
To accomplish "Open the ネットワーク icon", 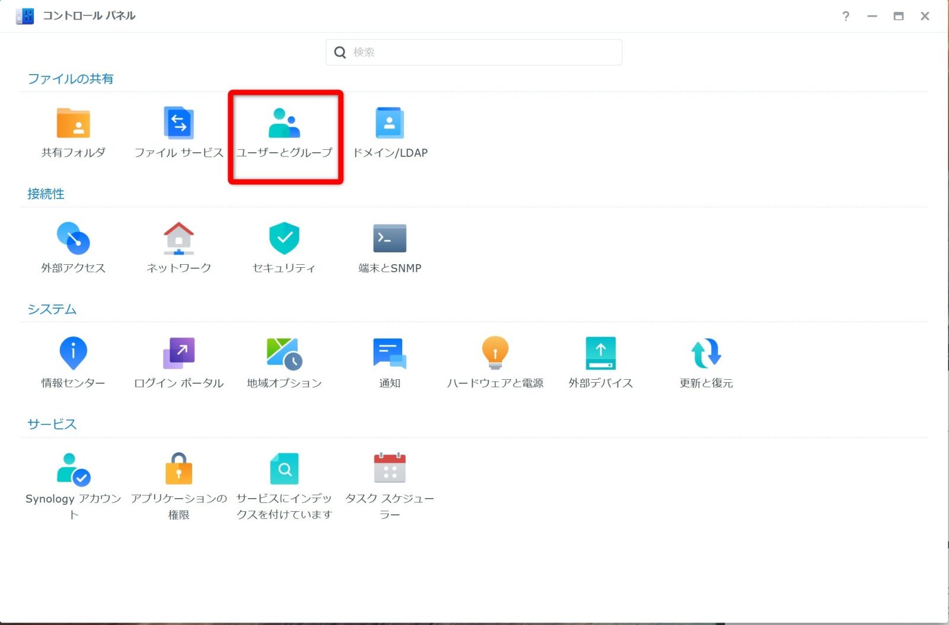I will tap(179, 238).
